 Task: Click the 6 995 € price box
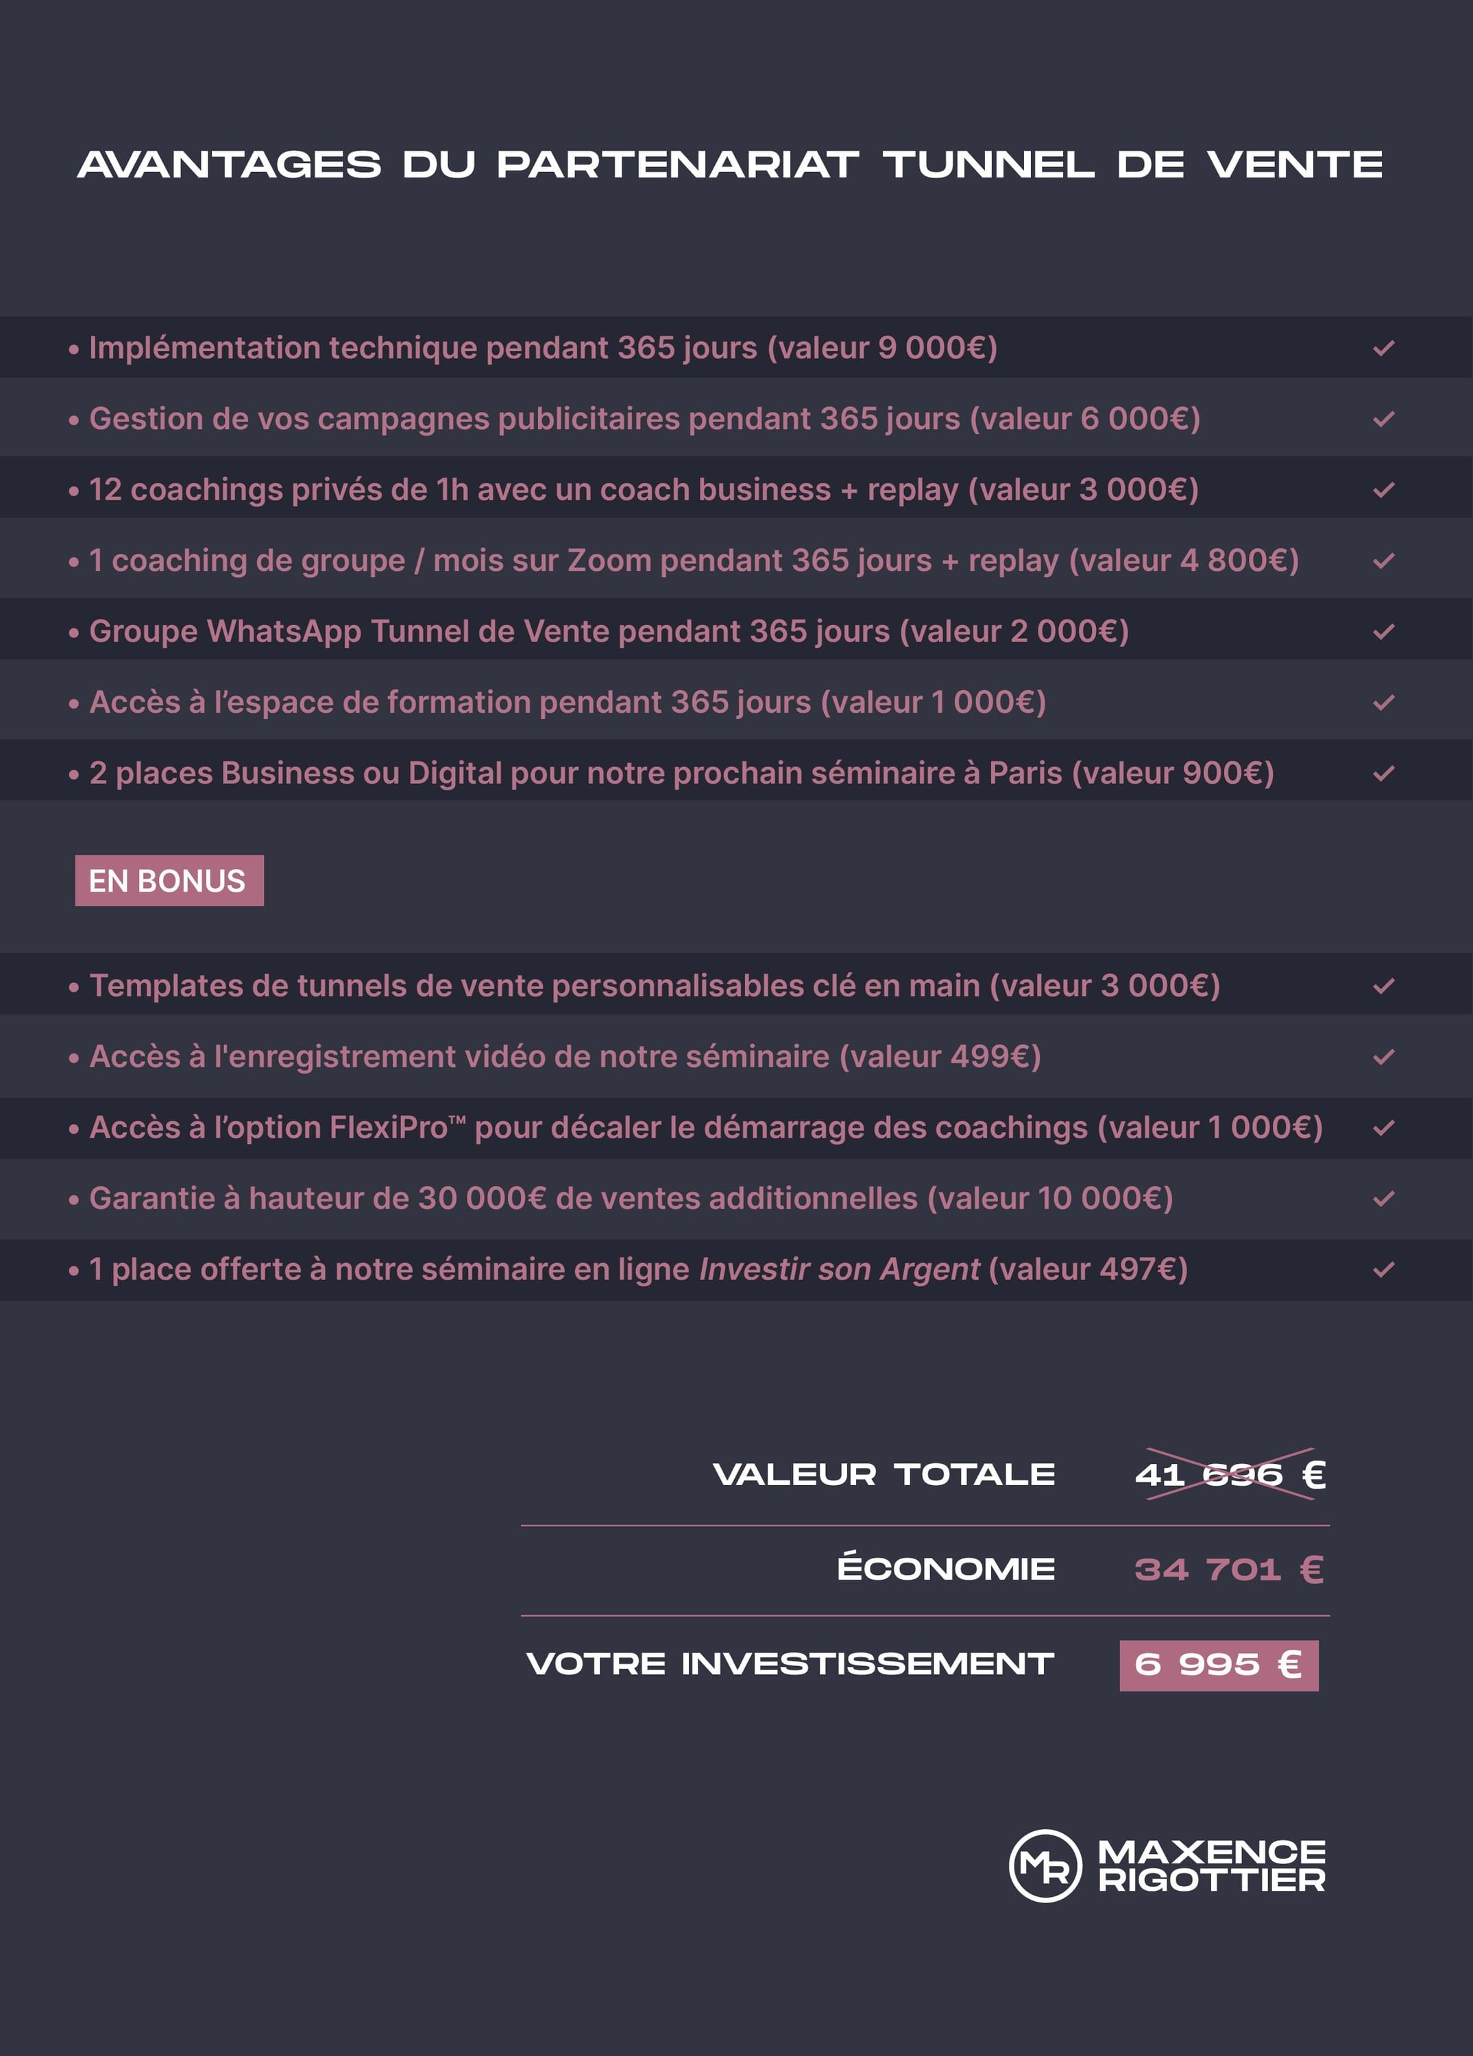tap(1218, 1665)
